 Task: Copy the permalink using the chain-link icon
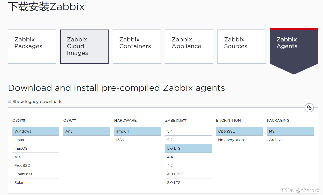[309, 108]
